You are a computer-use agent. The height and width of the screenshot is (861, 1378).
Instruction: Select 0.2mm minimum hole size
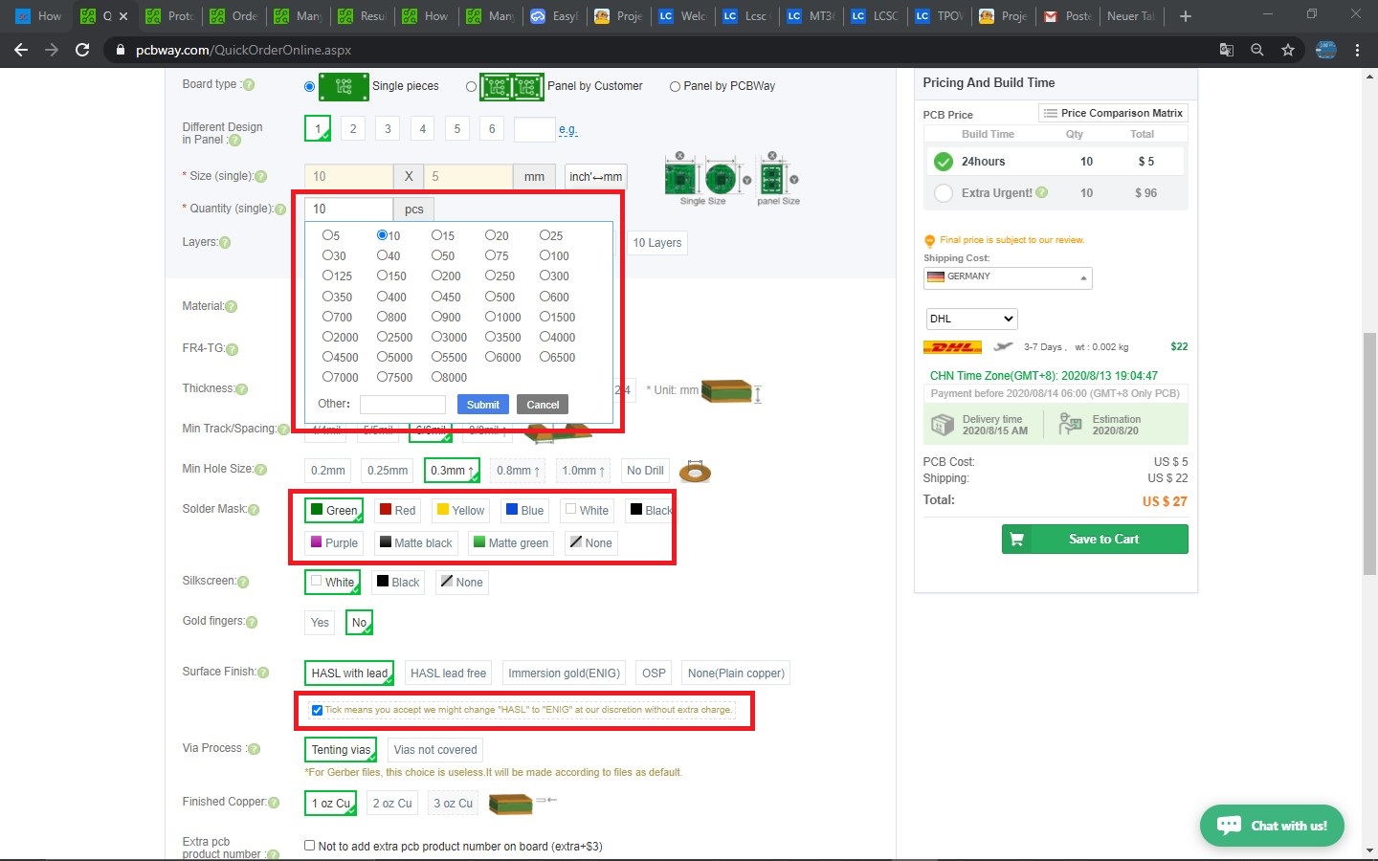click(x=328, y=471)
